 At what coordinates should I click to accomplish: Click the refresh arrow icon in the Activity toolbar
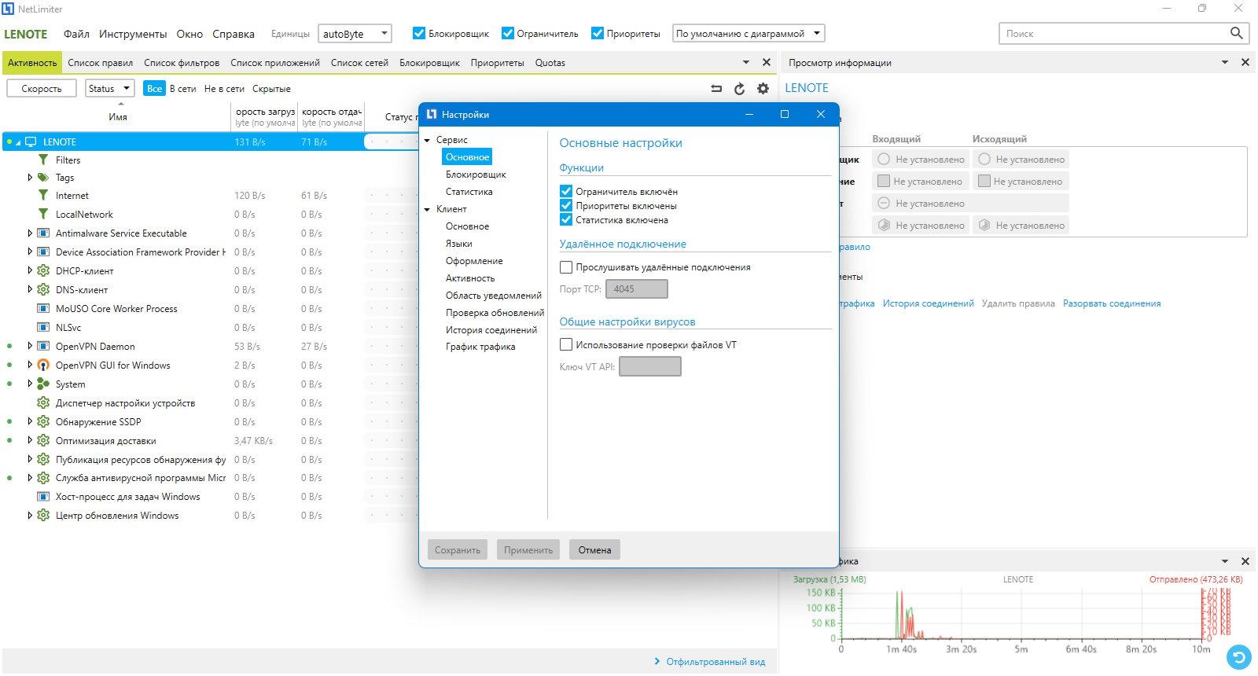[739, 89]
